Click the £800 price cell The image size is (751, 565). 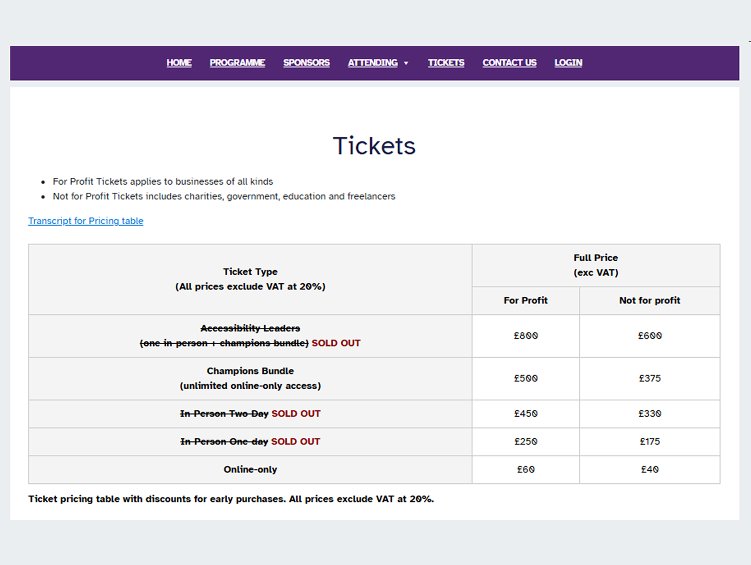tap(526, 336)
